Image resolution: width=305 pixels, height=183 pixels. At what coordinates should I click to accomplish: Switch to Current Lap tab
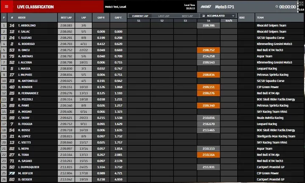click(x=140, y=16)
